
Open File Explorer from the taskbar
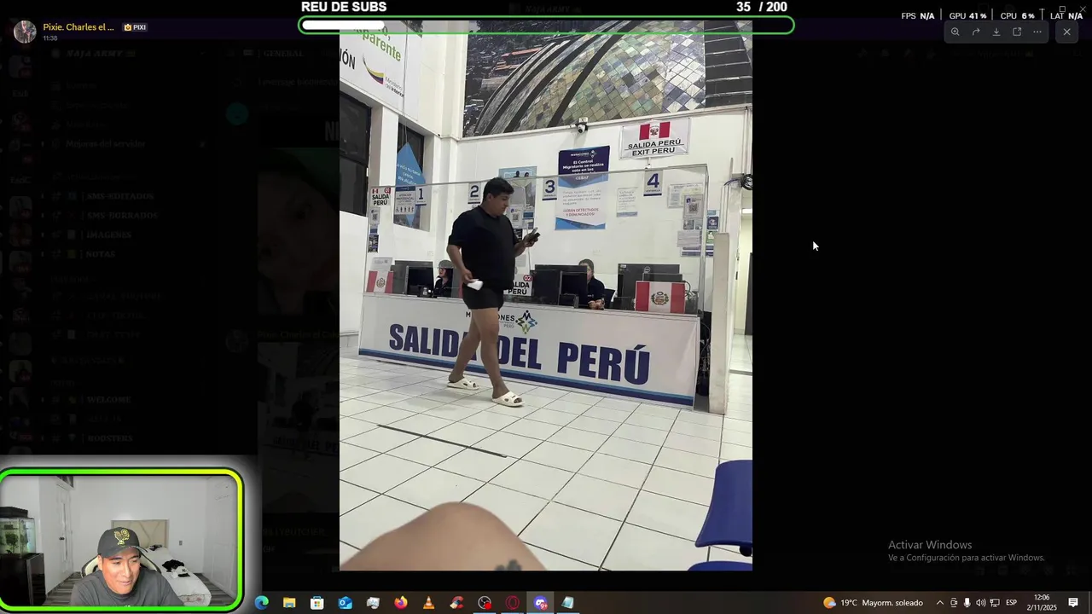point(289,603)
